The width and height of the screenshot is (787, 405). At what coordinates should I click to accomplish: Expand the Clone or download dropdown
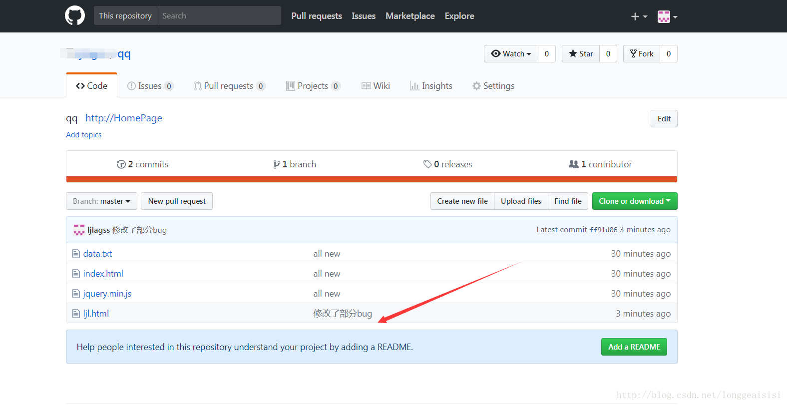635,201
